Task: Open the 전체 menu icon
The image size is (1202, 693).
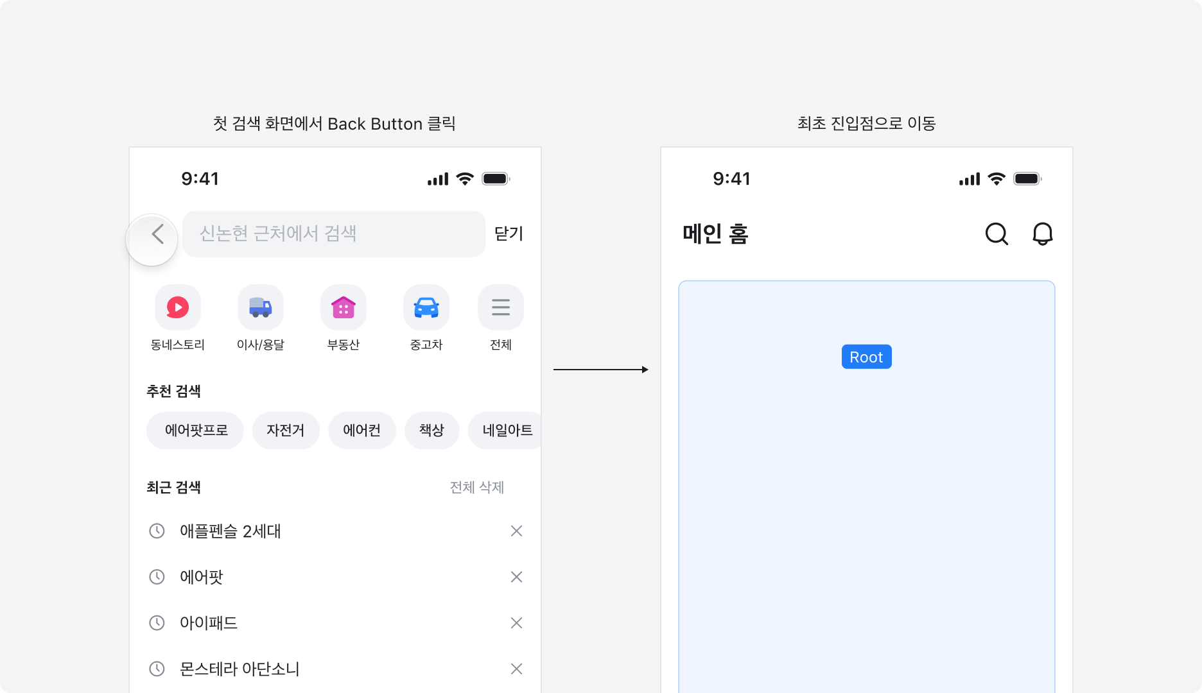Action: coord(501,307)
